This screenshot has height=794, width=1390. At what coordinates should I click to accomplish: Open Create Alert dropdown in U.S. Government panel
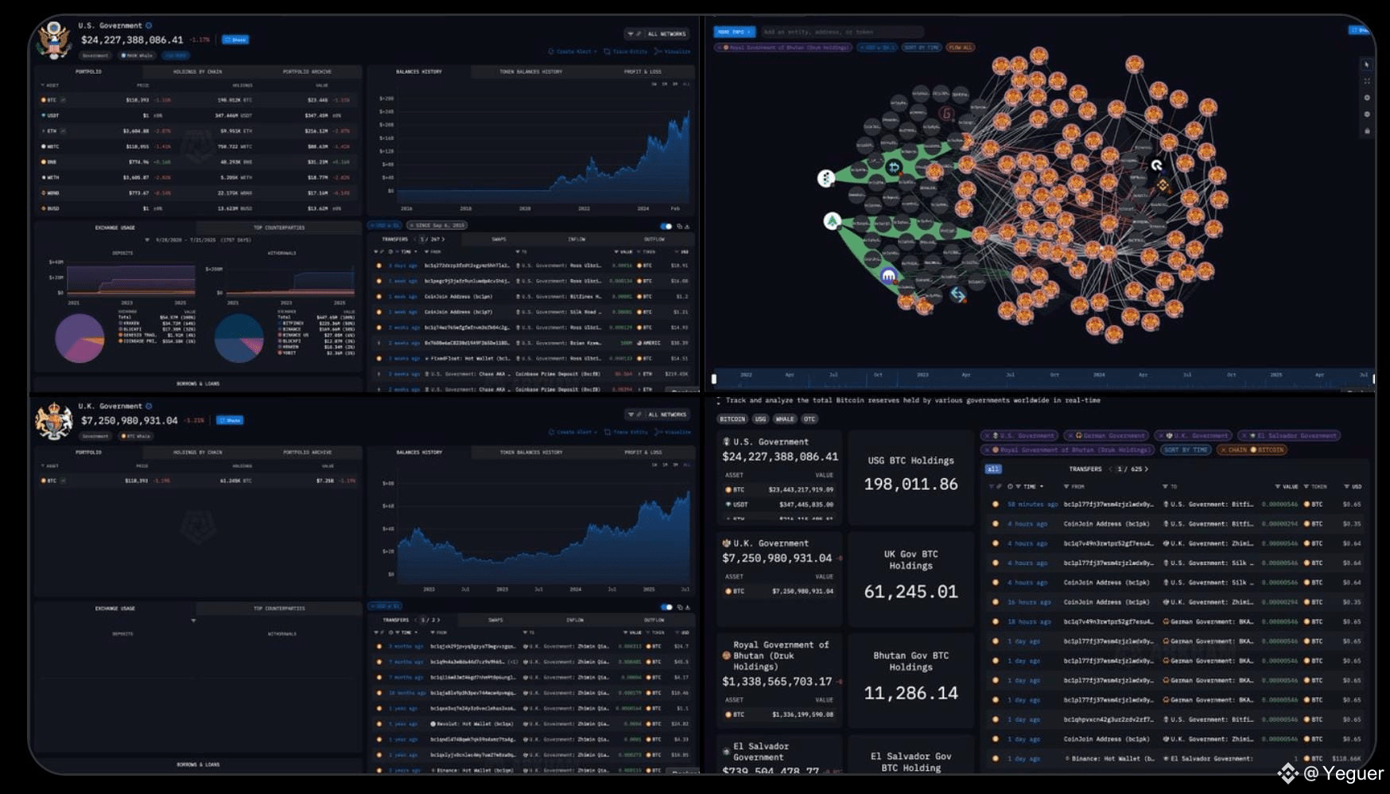[x=573, y=52]
